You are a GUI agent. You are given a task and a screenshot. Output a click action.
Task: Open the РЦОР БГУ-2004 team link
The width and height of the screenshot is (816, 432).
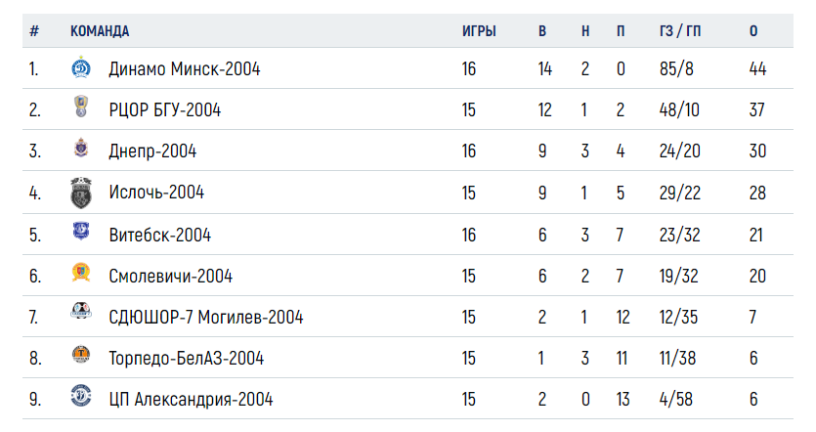coord(164,109)
